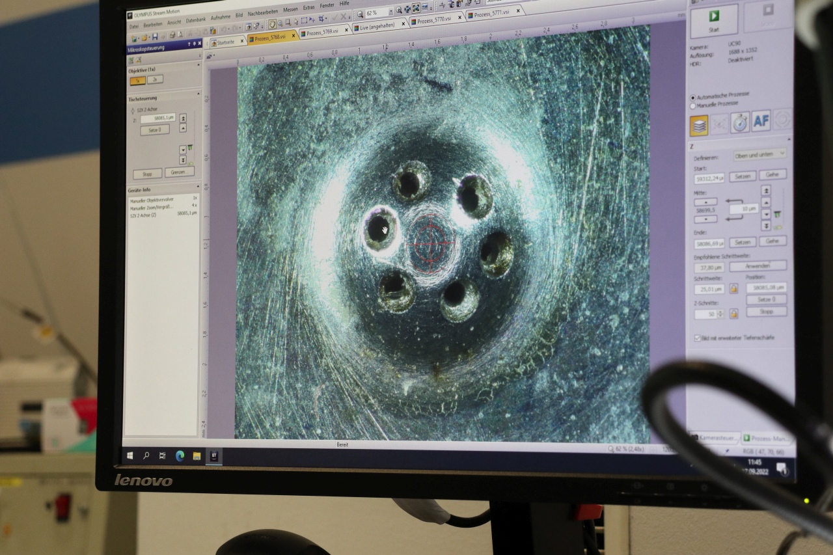The image size is (833, 555).
Task: Collapse the Objektive panel section
Action: (x=198, y=64)
